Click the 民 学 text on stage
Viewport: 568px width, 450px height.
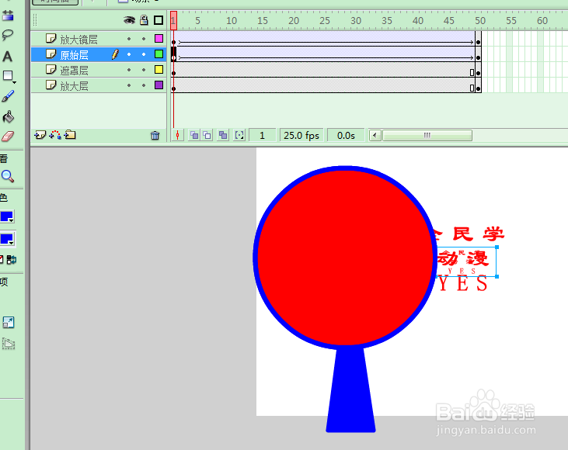tap(479, 234)
